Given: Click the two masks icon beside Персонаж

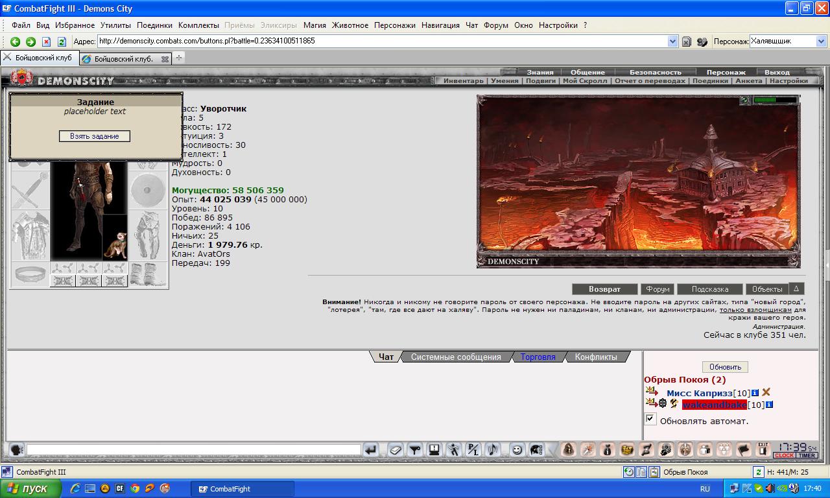Looking at the screenshot, I should [x=702, y=41].
